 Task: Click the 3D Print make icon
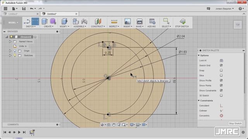coord(139,21)
